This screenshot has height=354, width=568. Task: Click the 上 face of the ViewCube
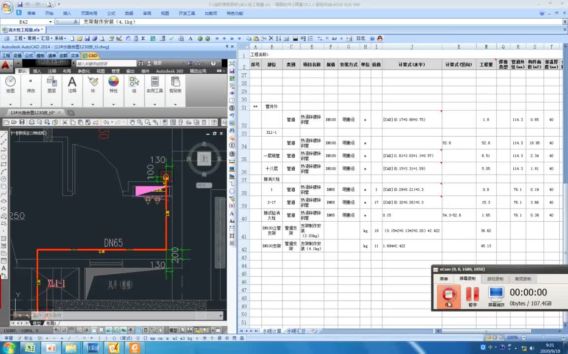204,159
